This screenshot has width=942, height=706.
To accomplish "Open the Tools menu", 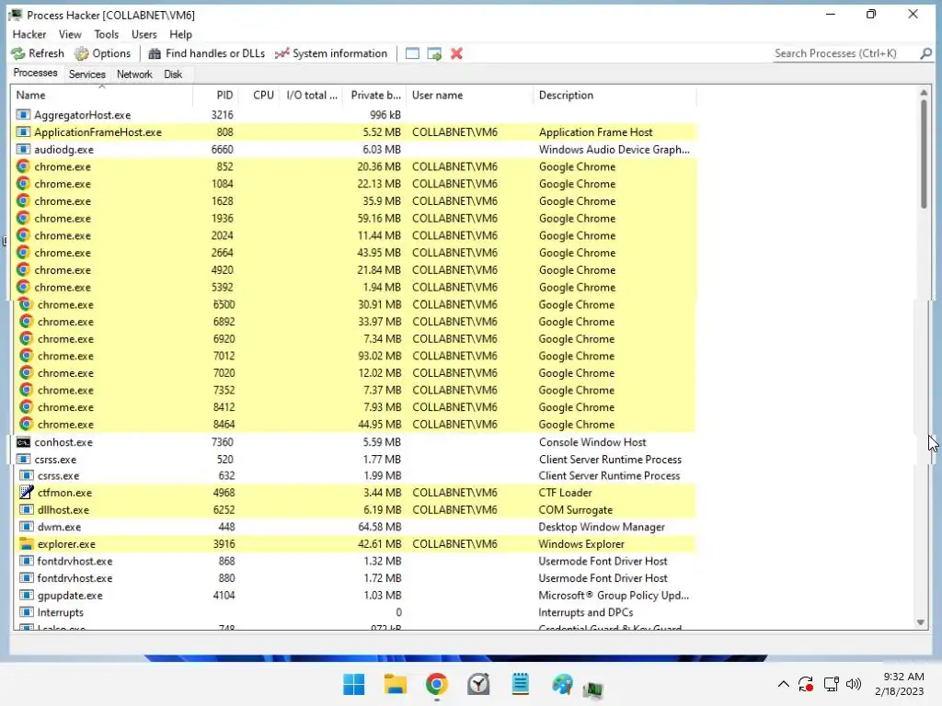I will [x=107, y=34].
